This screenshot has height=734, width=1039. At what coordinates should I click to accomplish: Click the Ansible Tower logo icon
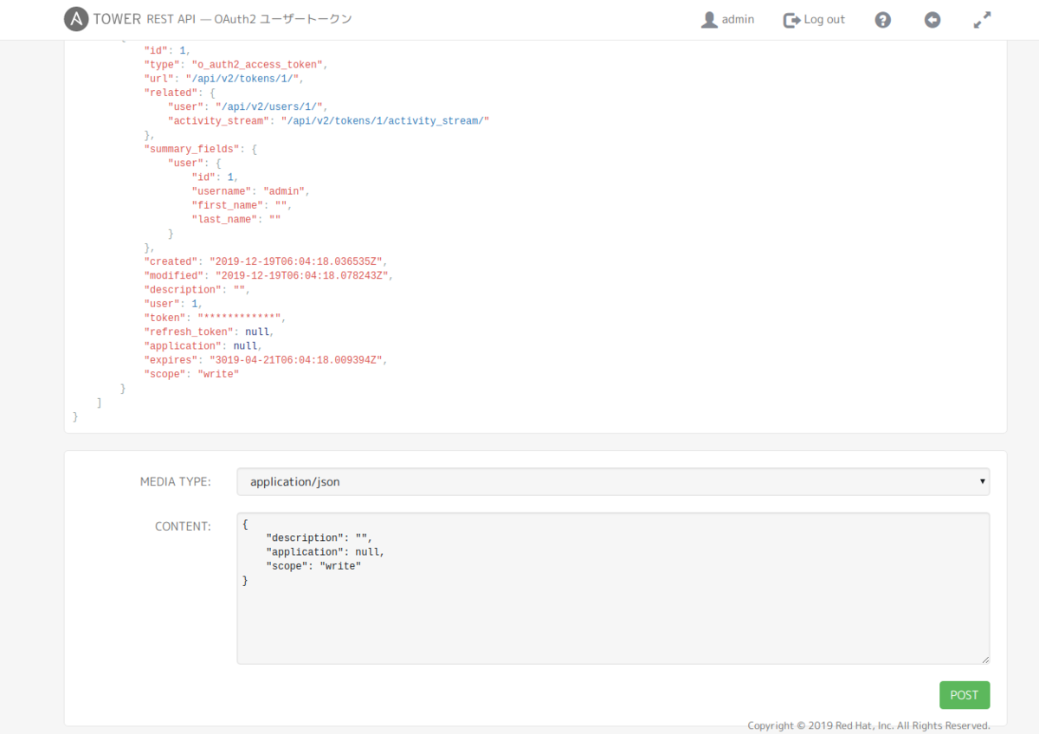point(77,19)
